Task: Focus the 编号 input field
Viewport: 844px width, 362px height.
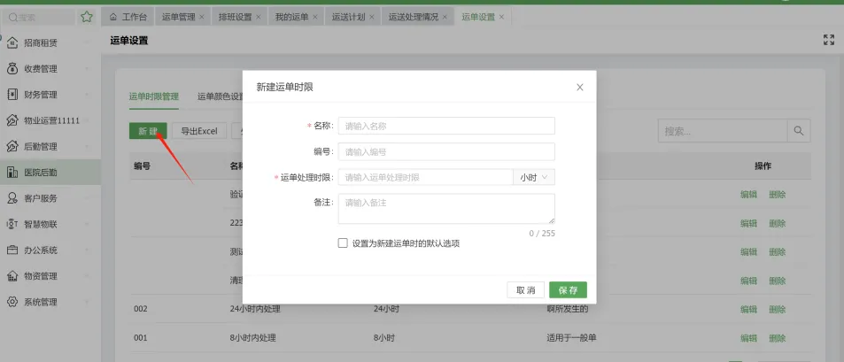Action: tap(446, 151)
